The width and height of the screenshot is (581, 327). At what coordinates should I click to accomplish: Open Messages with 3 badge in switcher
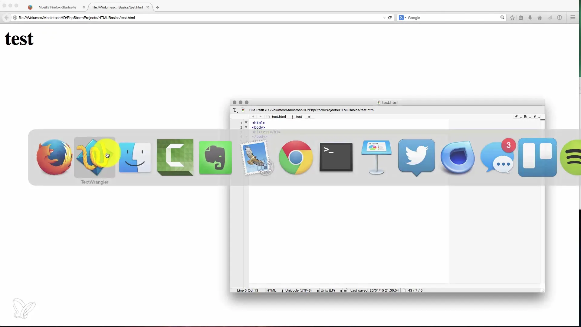tap(498, 157)
